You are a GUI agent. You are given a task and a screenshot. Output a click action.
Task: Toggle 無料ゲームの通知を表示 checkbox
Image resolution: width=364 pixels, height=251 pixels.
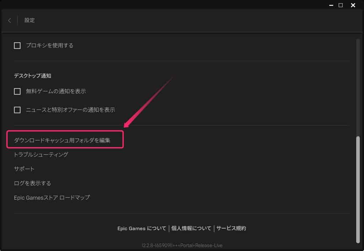tap(17, 91)
